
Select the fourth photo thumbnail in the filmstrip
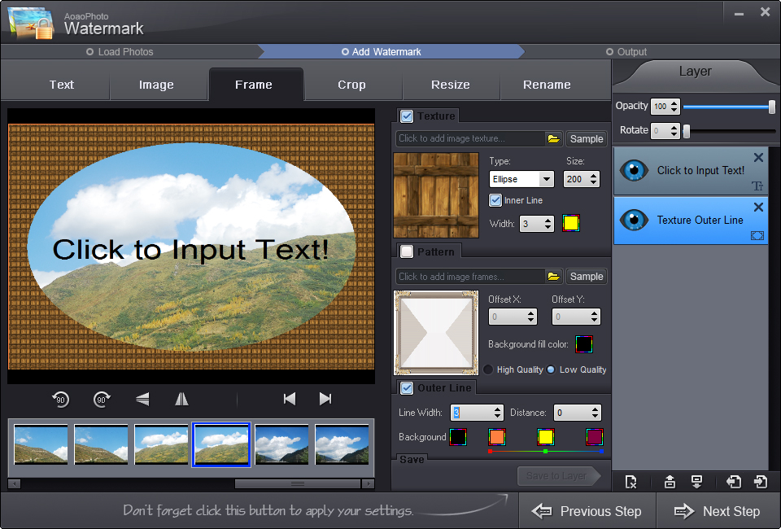coord(221,444)
